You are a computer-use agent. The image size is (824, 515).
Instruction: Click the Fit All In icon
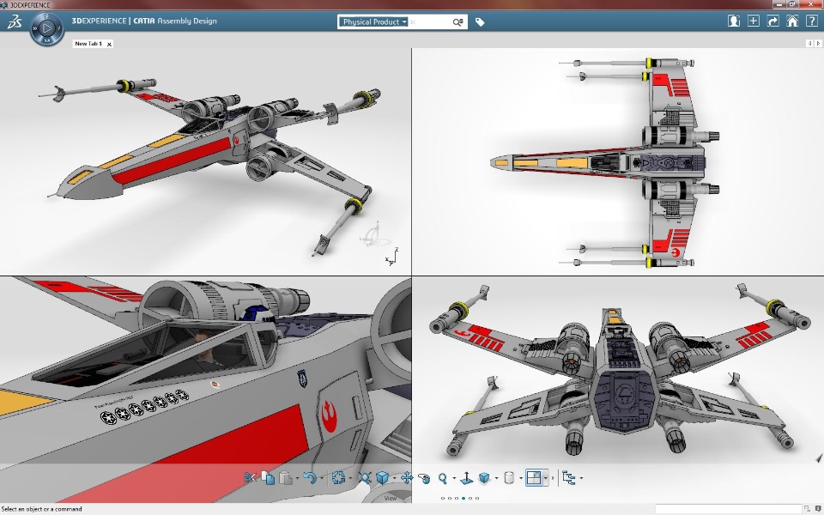click(x=364, y=478)
